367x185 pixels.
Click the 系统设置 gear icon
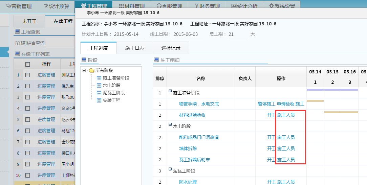pyautogui.click(x=272, y=6)
